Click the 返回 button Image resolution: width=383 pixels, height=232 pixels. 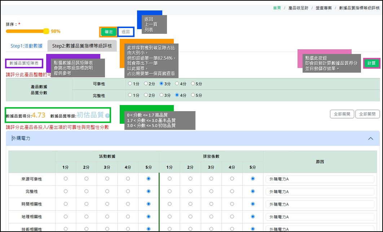pyautogui.click(x=126, y=32)
